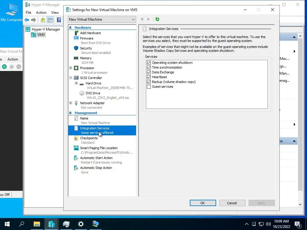Screen dimensions: 307x230
Task: Open Settings gear from taskbar
Action: [x=81, y=224]
